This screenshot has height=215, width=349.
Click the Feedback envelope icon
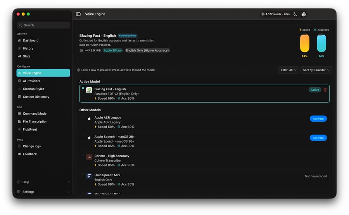pyautogui.click(x=19, y=154)
